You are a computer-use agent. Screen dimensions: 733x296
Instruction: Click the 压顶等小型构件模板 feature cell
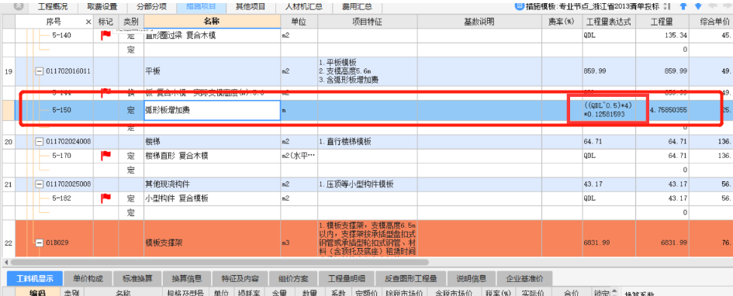(368, 184)
